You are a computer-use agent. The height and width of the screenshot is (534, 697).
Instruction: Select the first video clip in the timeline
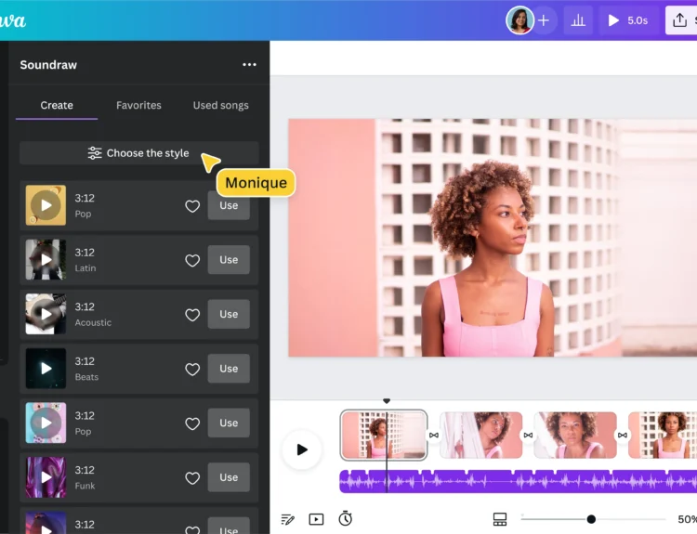point(384,435)
